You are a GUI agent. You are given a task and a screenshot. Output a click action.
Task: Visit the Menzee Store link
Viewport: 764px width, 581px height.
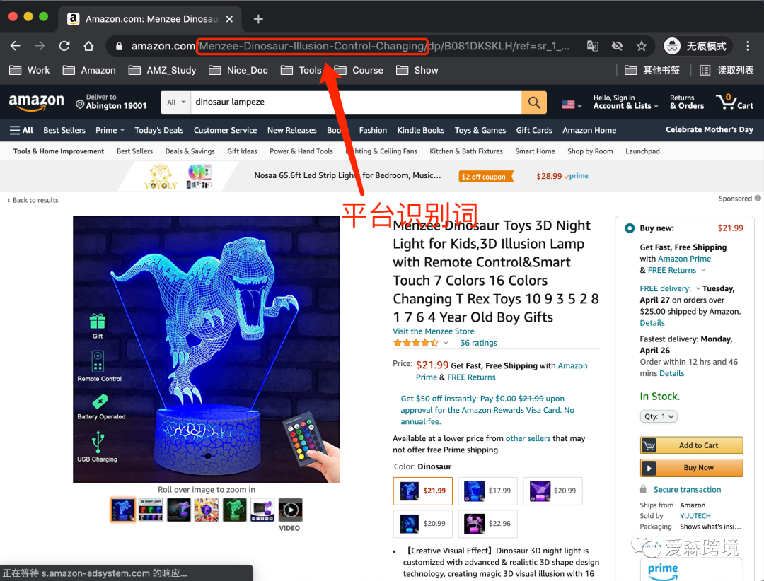(434, 331)
